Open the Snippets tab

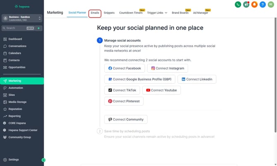(109, 13)
